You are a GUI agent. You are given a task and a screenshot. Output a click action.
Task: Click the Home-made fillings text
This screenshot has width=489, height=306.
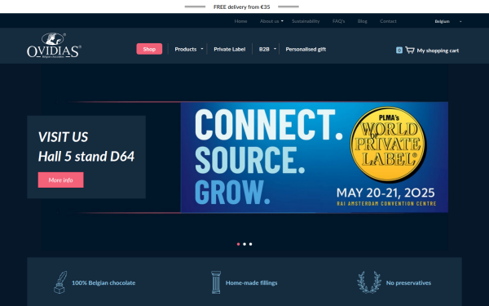(x=251, y=283)
